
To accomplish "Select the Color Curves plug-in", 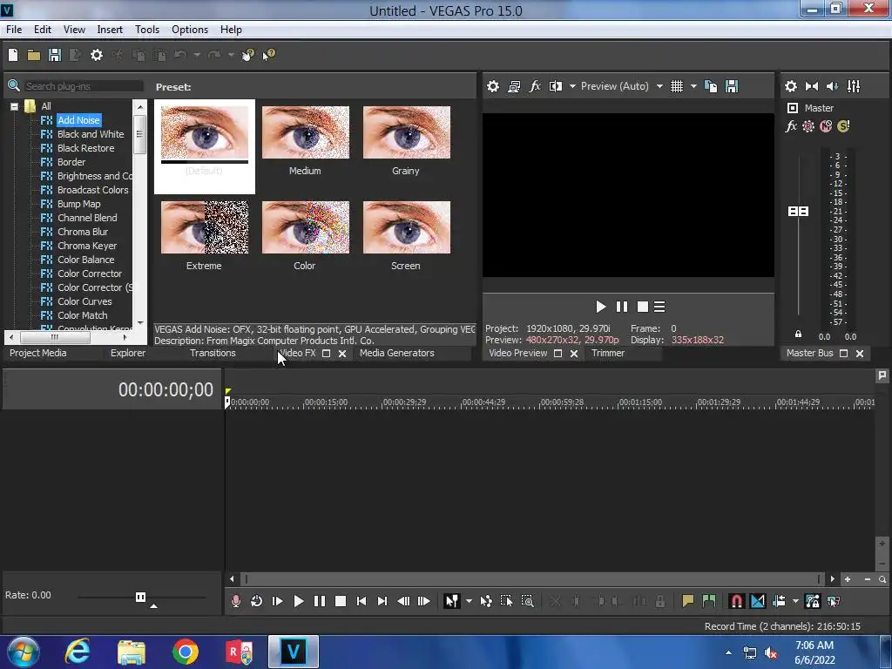I will point(84,301).
